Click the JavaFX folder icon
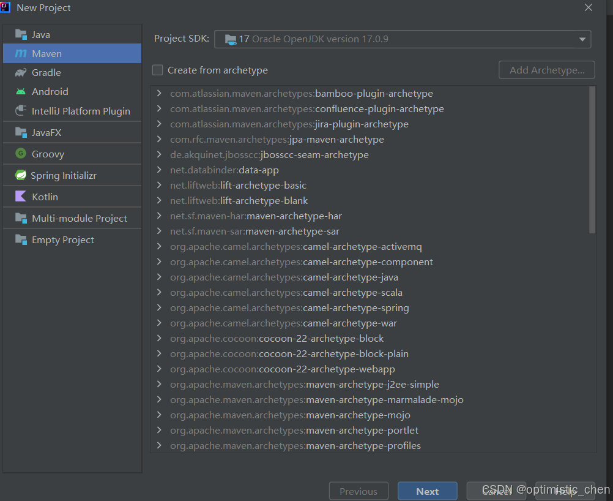 coord(21,132)
